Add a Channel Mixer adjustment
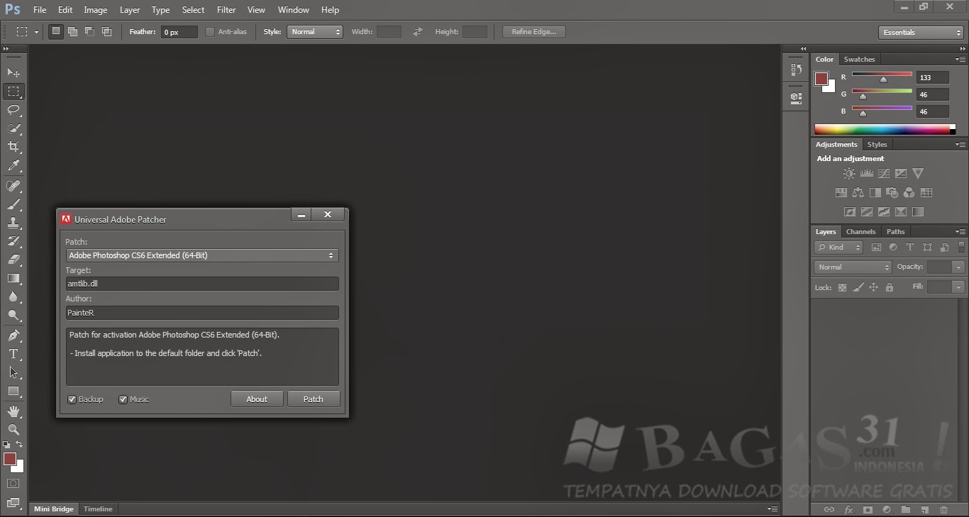Screen dimensions: 969x517 (909, 192)
